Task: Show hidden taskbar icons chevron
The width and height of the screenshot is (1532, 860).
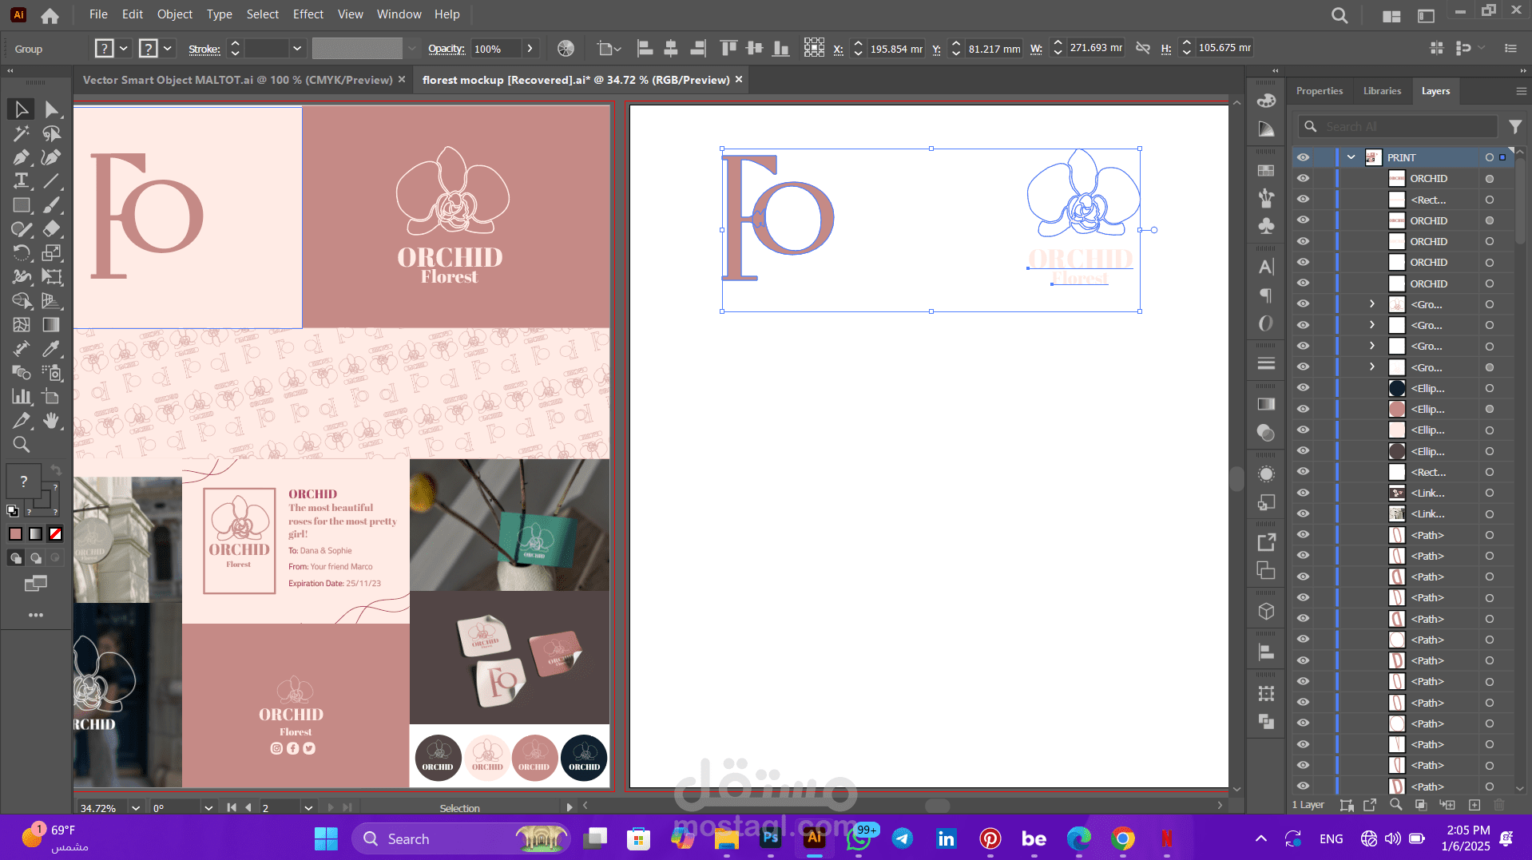Action: (x=1260, y=838)
